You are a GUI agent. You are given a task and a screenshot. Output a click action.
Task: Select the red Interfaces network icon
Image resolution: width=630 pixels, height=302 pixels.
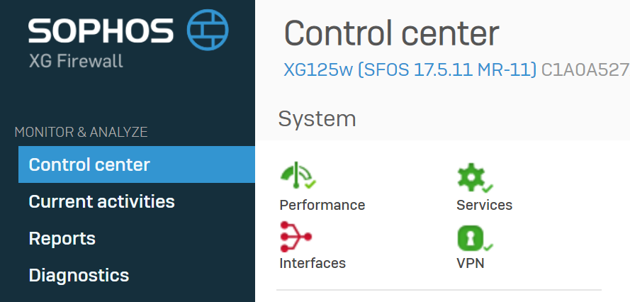click(296, 237)
